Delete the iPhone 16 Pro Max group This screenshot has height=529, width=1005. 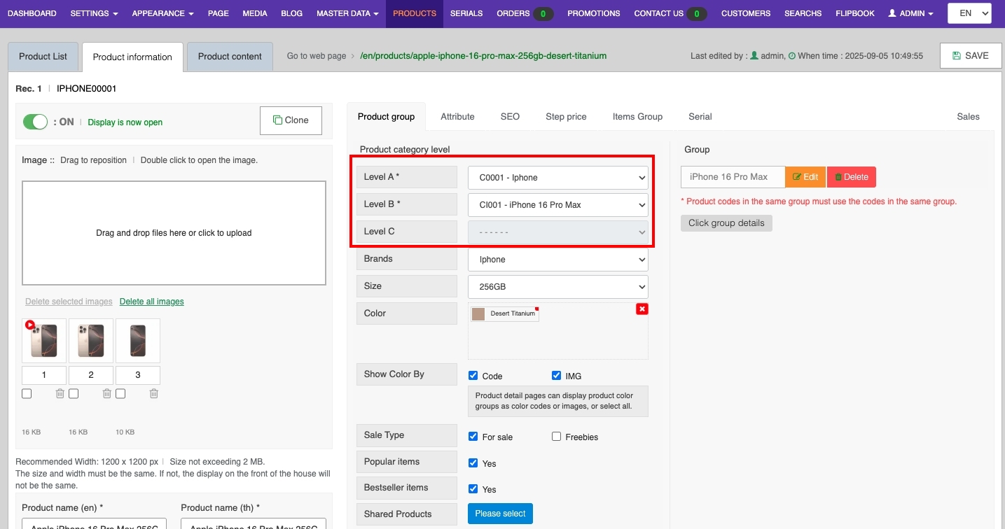coord(851,177)
